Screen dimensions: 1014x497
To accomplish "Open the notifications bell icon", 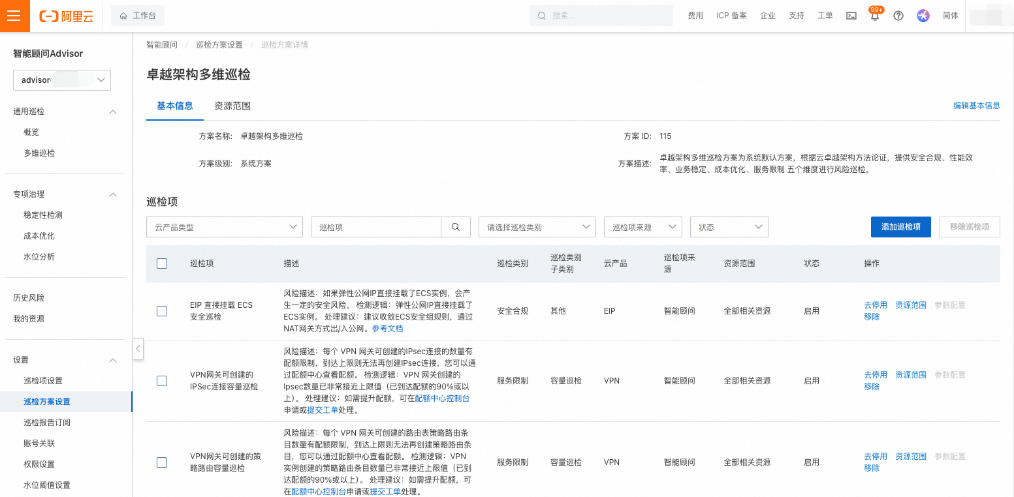I will pyautogui.click(x=875, y=16).
